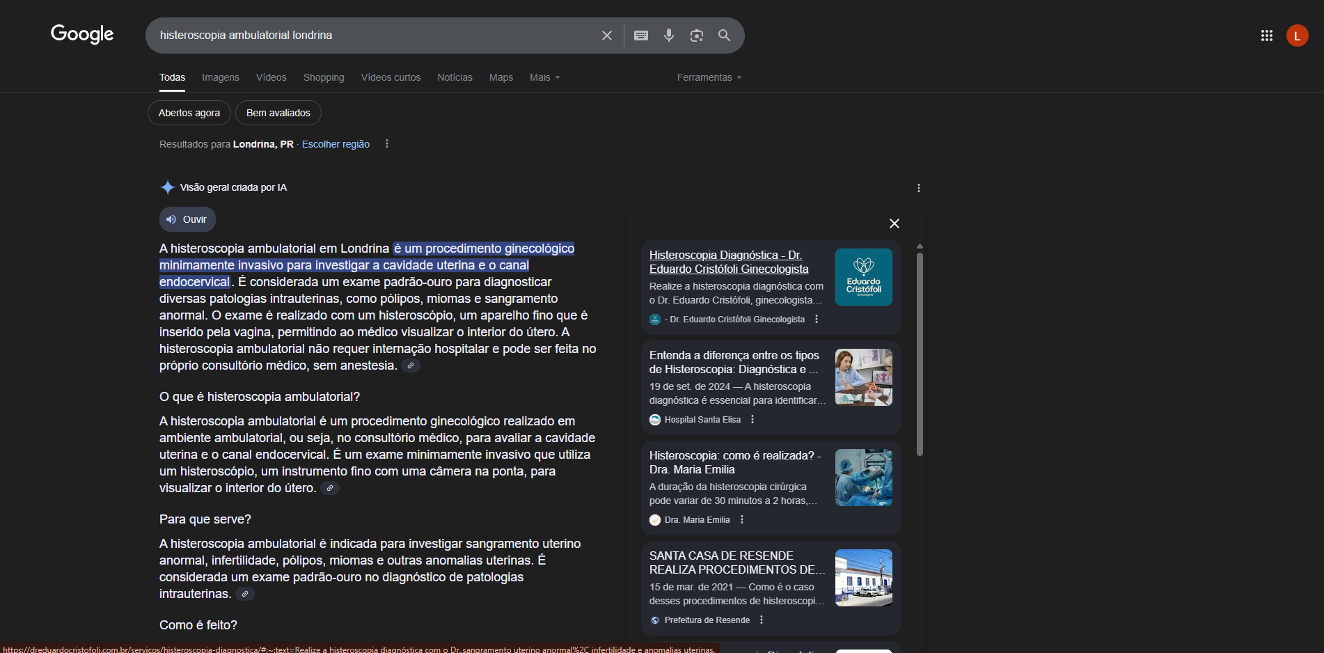Open options for Hospital Santa Elisa result

pos(752,420)
